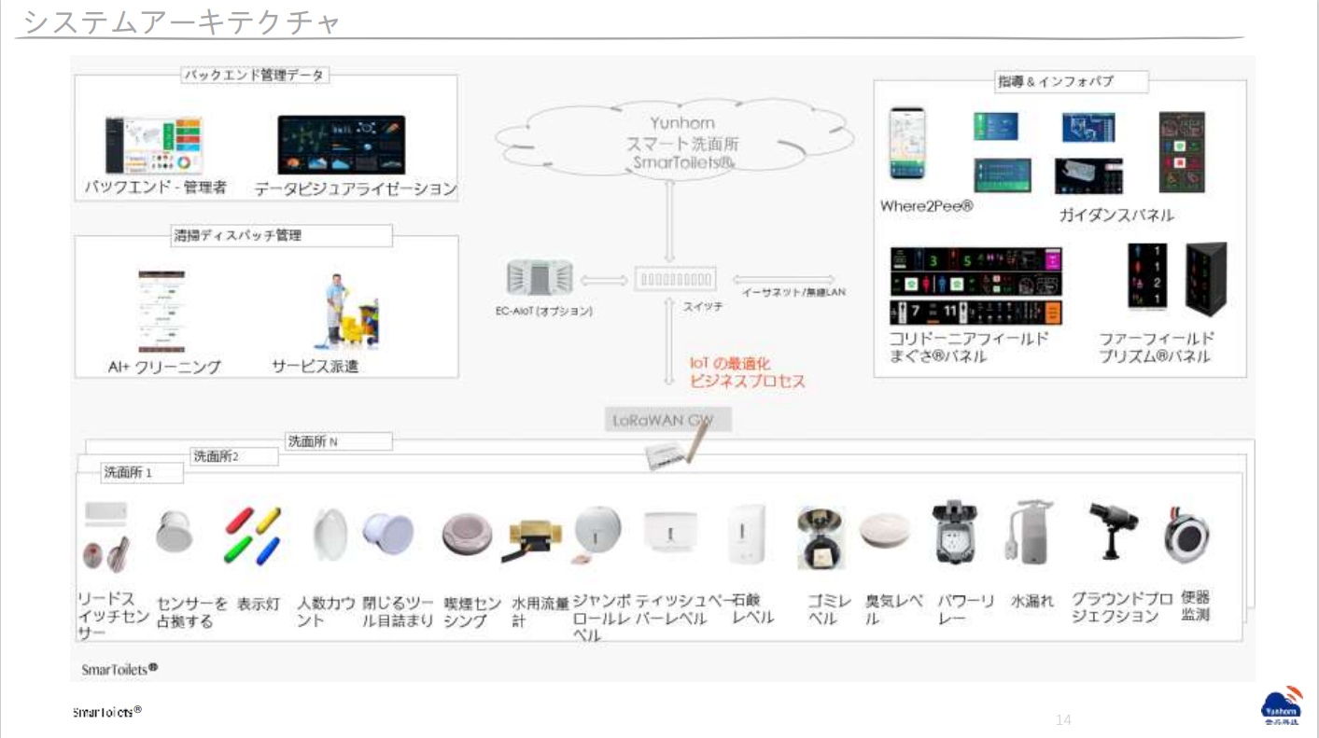Click the コリドーニアフィールド caption
1319x738 pixels.
pos(968,338)
